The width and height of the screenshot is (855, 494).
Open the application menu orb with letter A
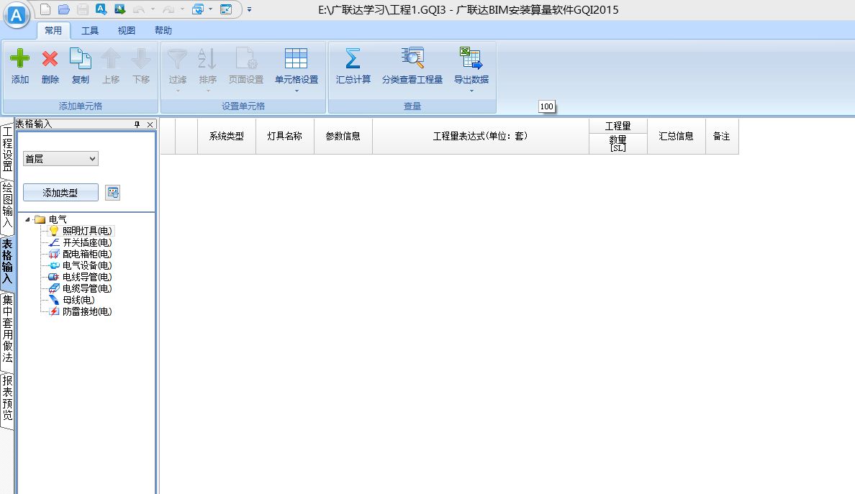[17, 14]
